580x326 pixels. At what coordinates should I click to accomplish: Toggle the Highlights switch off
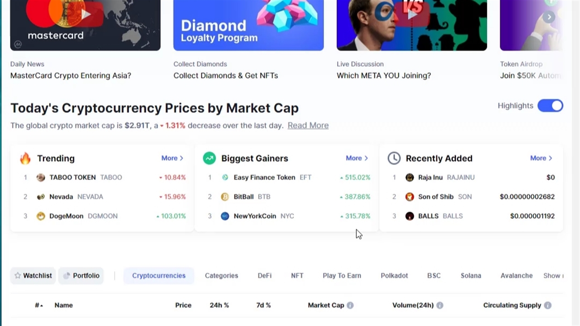(x=550, y=105)
